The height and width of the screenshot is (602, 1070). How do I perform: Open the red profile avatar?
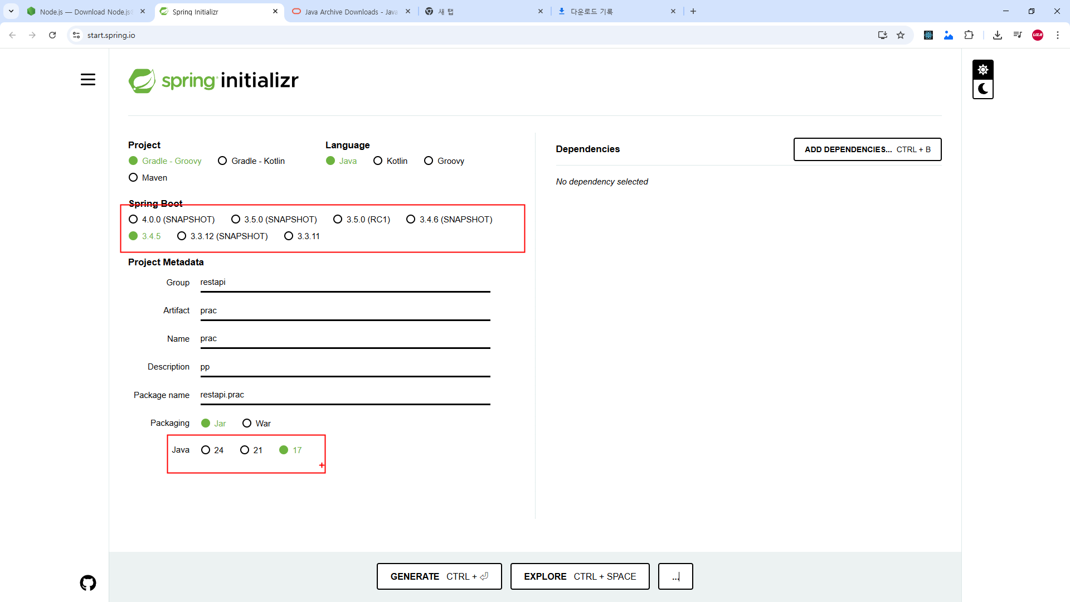click(1038, 35)
